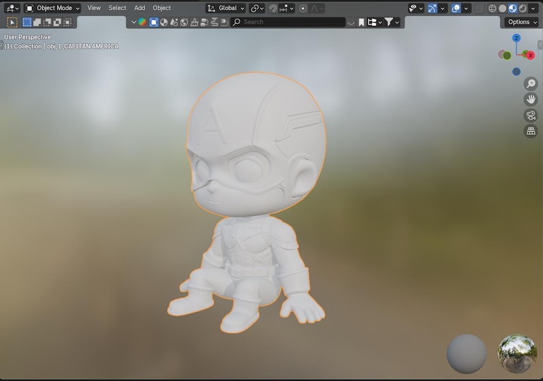543x381 pixels.
Task: Click the gray material preview sphere
Action: click(x=466, y=354)
